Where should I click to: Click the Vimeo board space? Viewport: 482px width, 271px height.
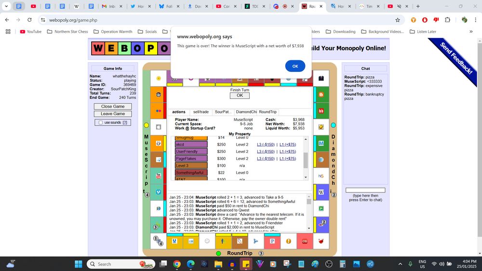click(158, 192)
